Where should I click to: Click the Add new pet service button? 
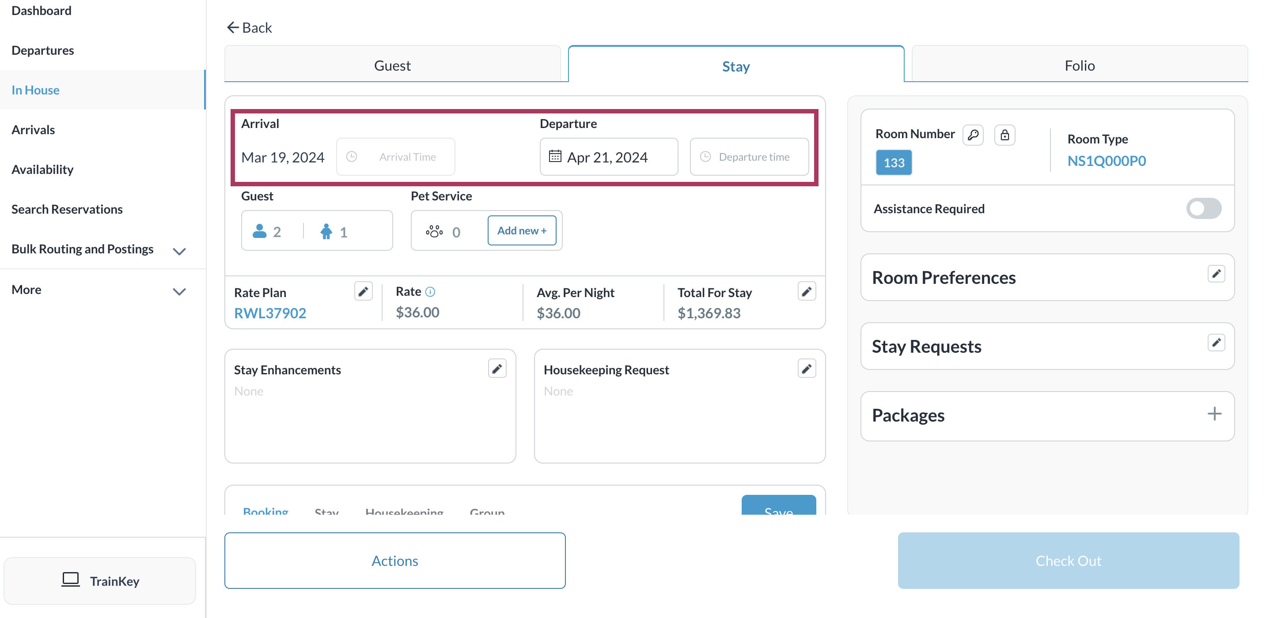point(521,230)
